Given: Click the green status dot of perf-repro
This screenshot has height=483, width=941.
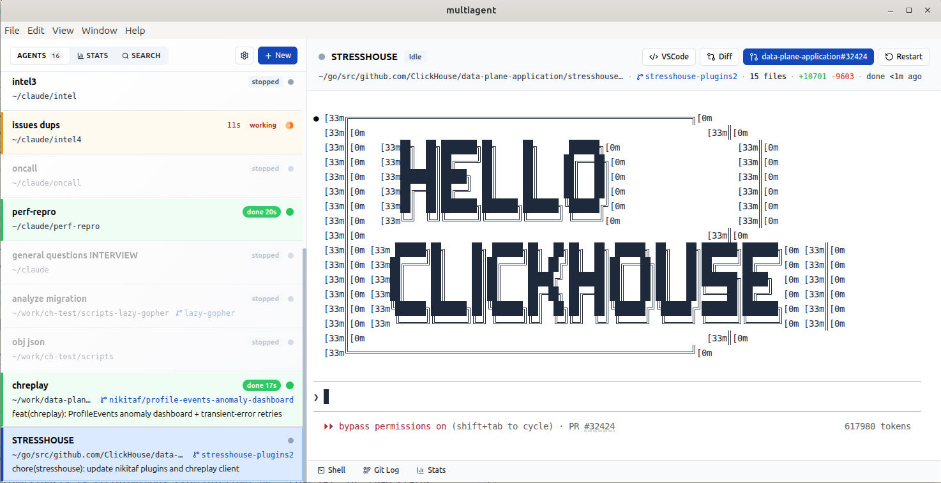Looking at the screenshot, I should coord(290,212).
